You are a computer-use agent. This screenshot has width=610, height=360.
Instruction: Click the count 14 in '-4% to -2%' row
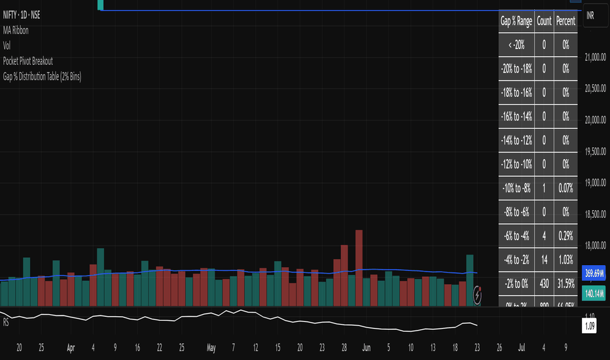(544, 260)
